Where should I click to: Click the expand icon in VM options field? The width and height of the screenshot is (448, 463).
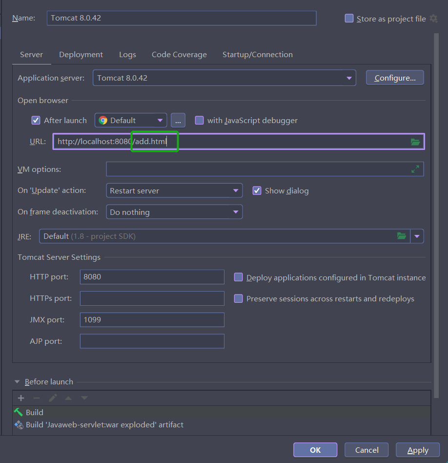coord(415,169)
